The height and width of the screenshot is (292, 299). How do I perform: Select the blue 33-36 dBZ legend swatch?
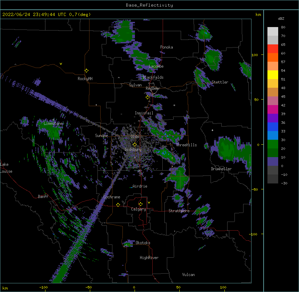pos(273,127)
